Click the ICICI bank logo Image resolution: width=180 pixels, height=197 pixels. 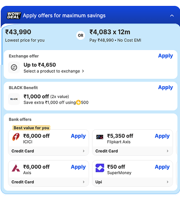click(16, 137)
